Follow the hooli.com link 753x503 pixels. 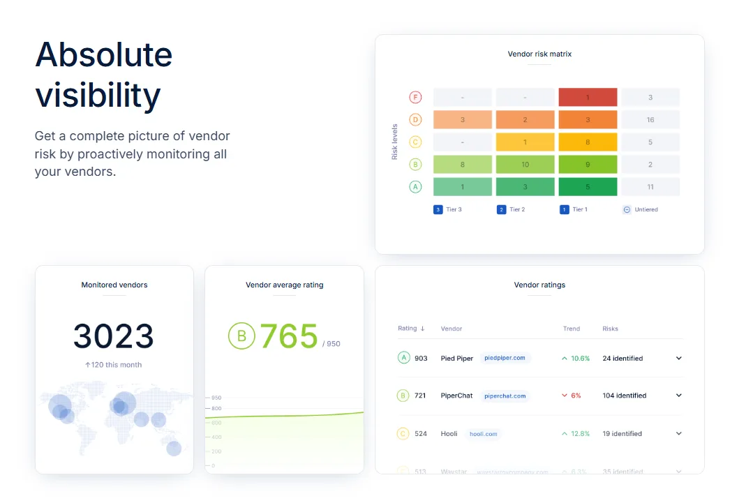(x=483, y=434)
